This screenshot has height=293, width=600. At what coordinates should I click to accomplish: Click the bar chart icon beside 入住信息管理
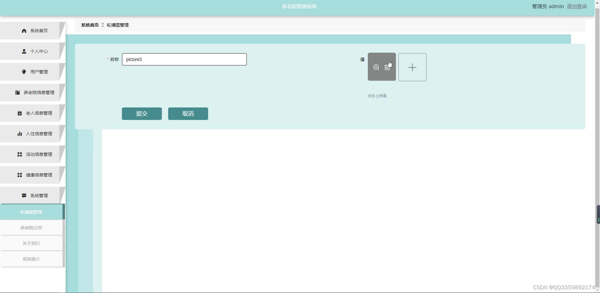pyautogui.click(x=20, y=134)
